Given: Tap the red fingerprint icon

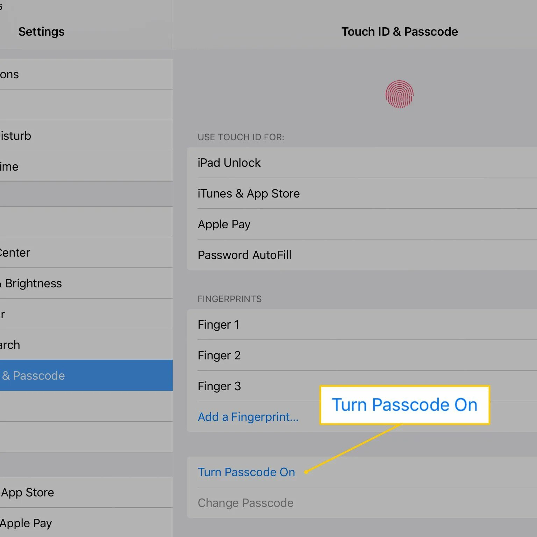Looking at the screenshot, I should 399,94.
